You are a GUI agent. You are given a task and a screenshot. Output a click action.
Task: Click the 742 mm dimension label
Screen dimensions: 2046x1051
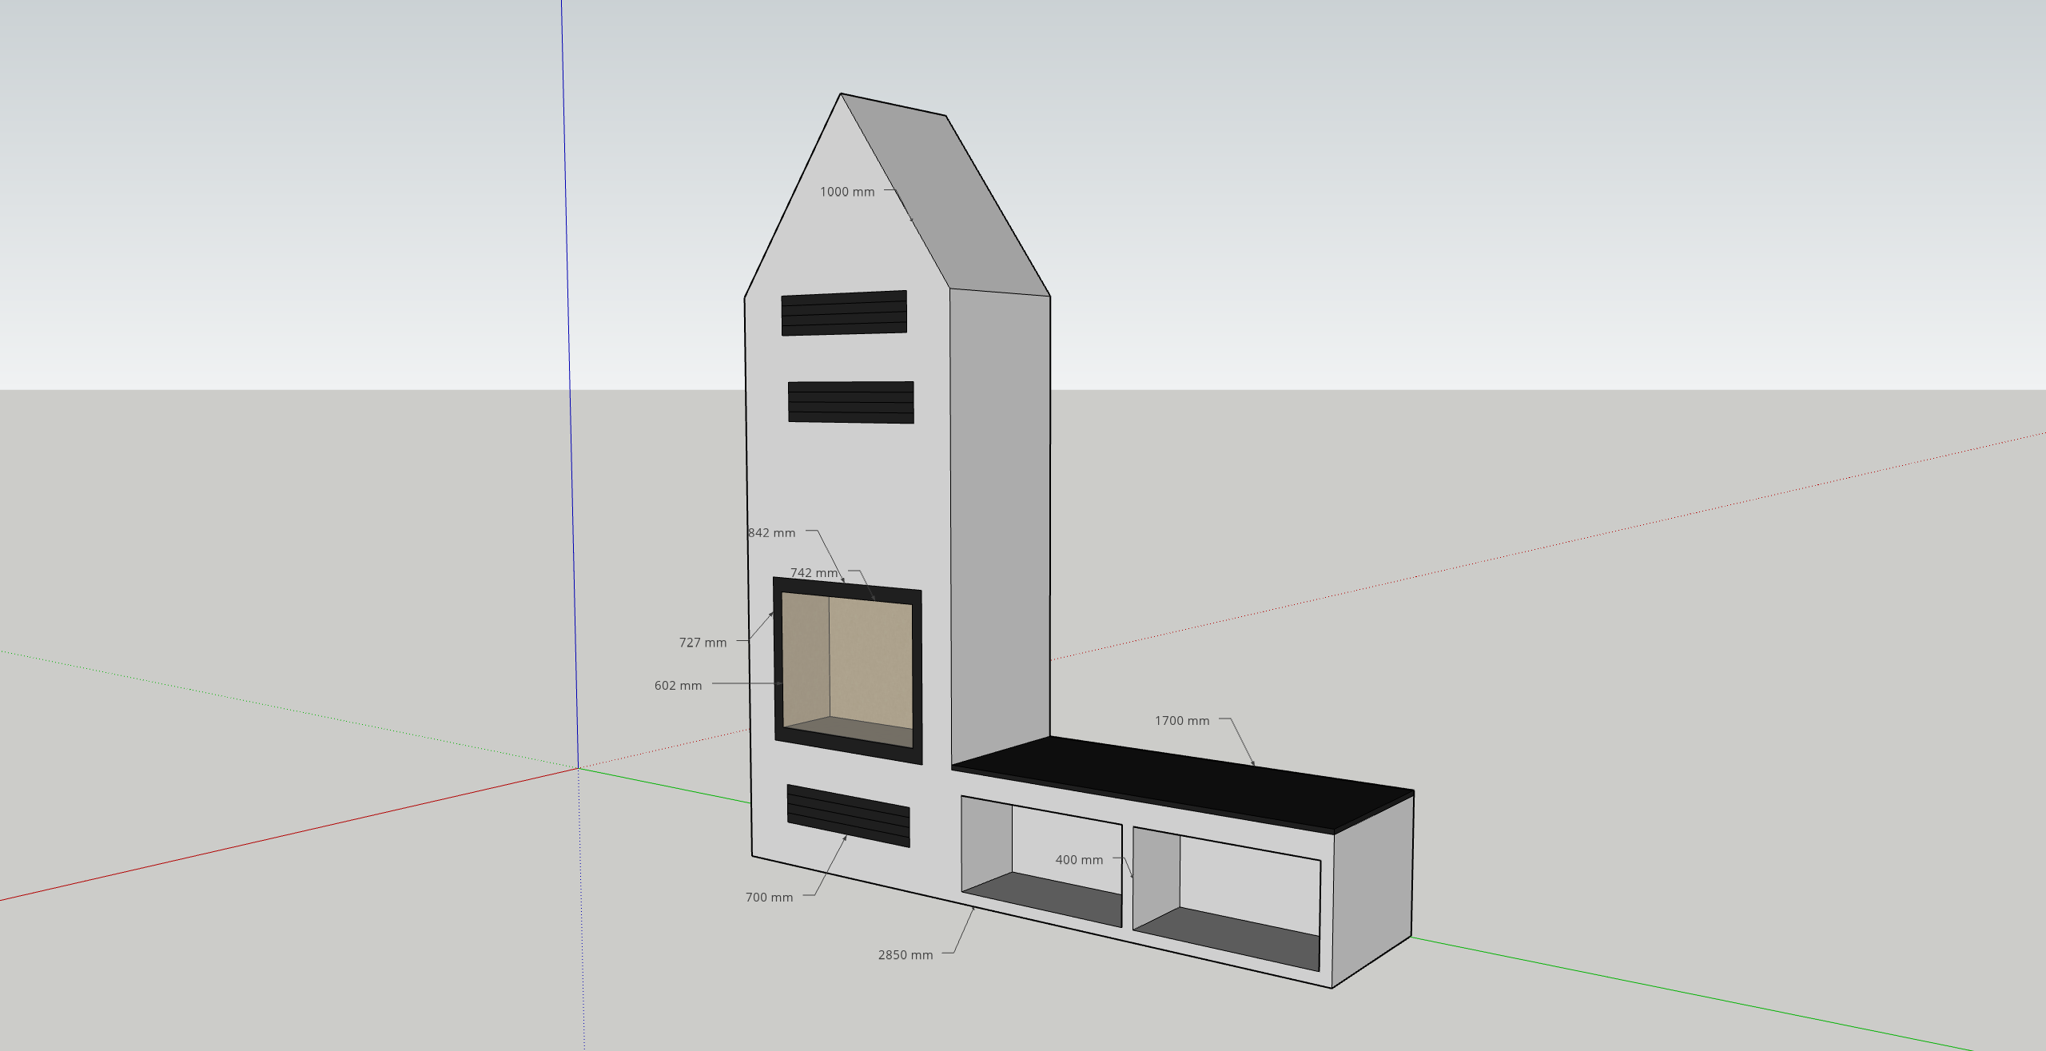pyautogui.click(x=814, y=573)
